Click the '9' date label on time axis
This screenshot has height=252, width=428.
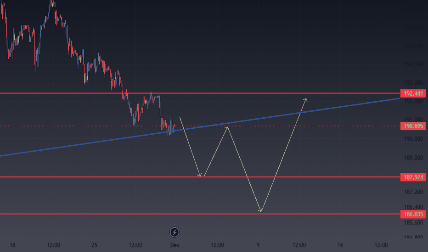(x=258, y=245)
